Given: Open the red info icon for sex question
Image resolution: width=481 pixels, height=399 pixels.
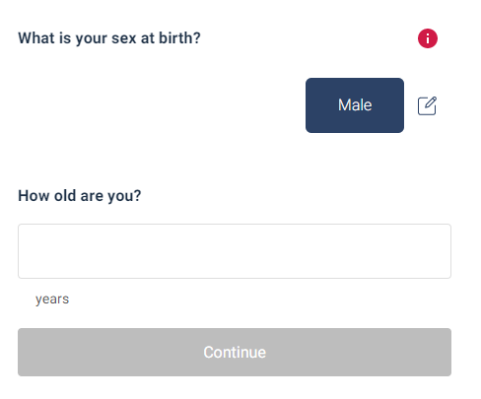Looking at the screenshot, I should (x=428, y=38).
